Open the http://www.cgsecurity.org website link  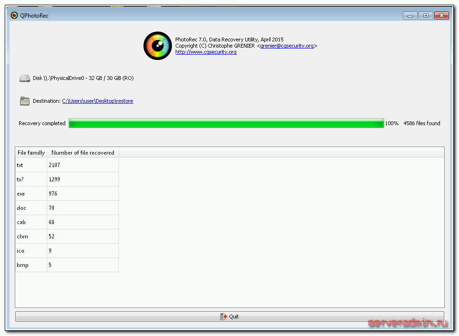tap(206, 52)
